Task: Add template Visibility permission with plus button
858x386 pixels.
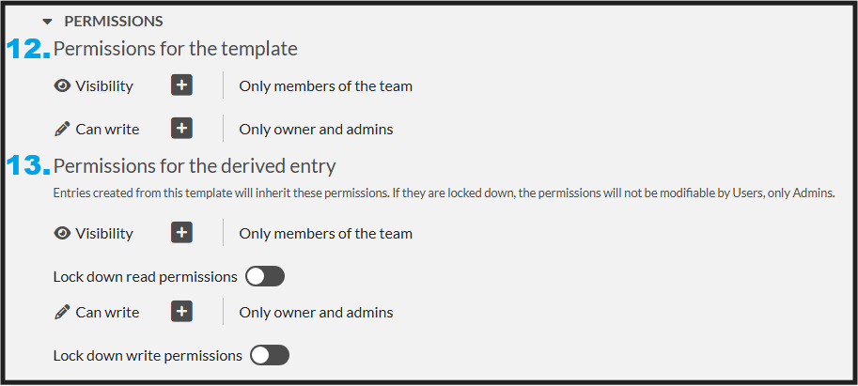Action: (182, 85)
